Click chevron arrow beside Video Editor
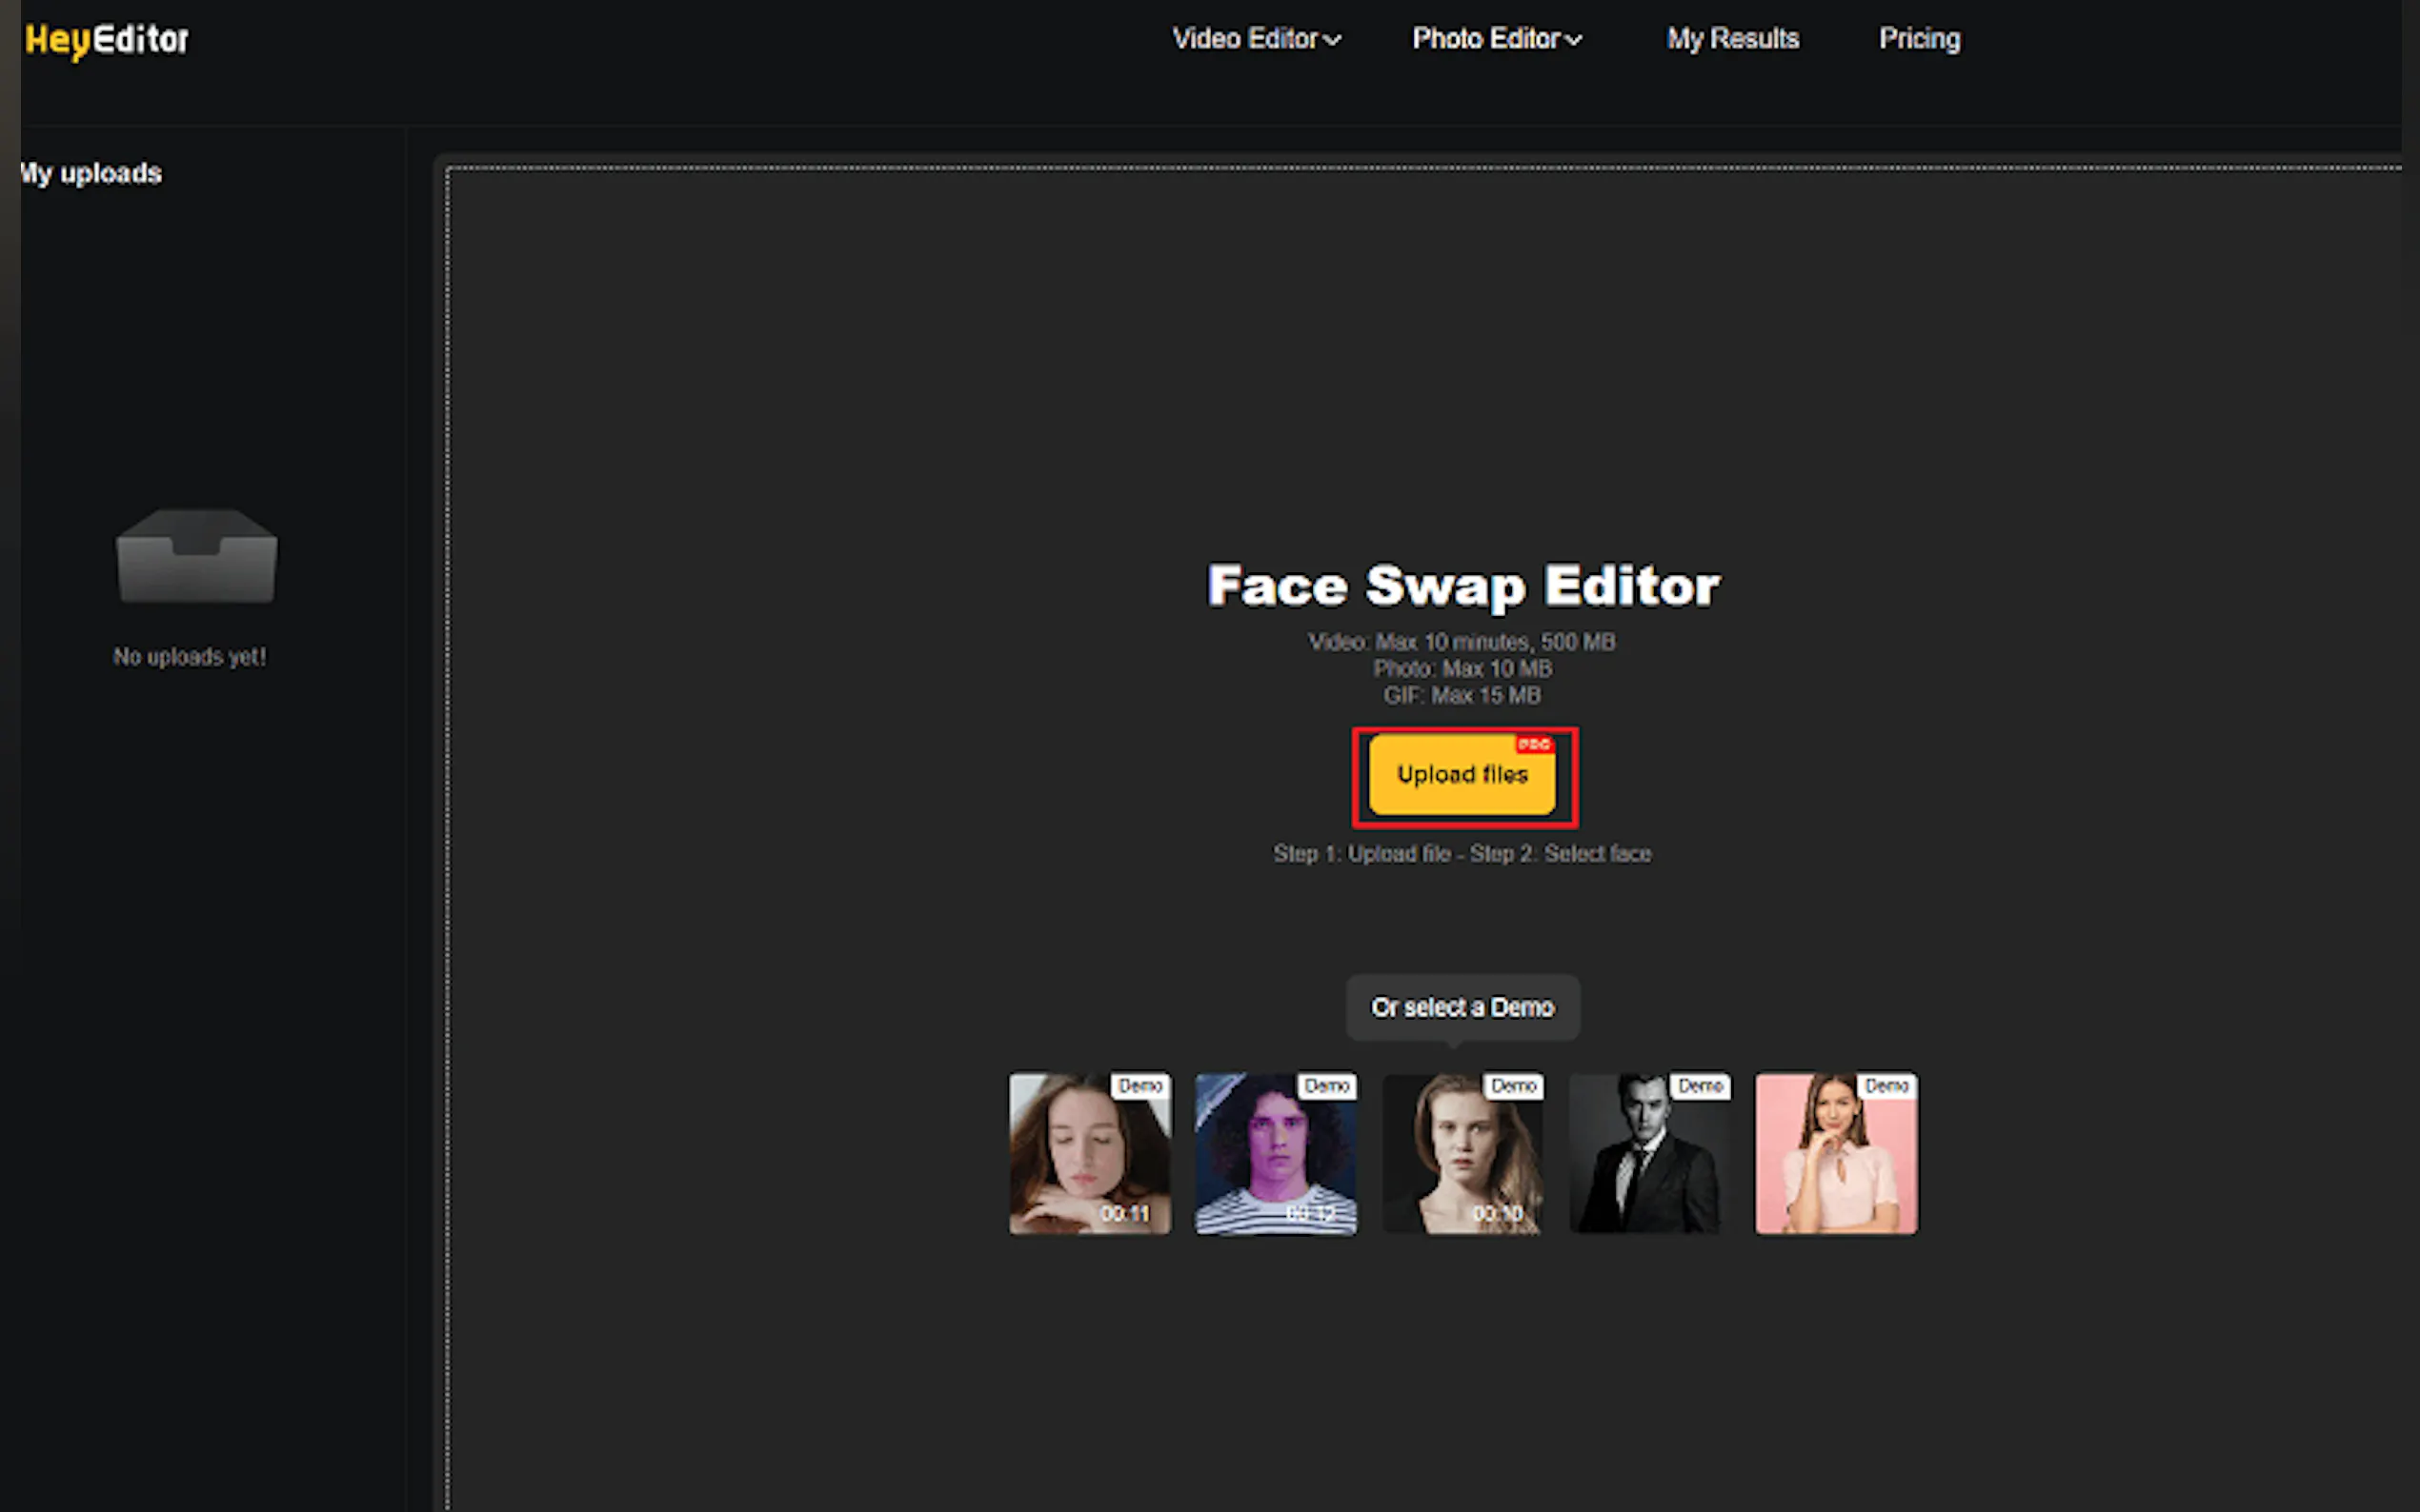The image size is (2420, 1512). 1333,40
